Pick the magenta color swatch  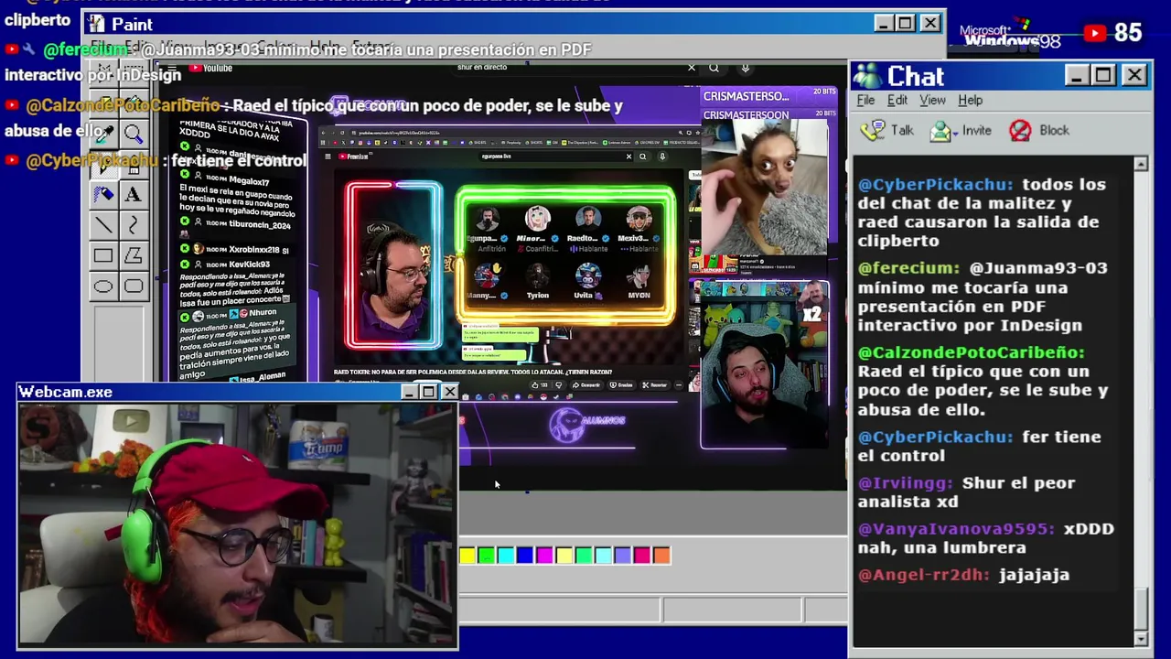tap(544, 555)
